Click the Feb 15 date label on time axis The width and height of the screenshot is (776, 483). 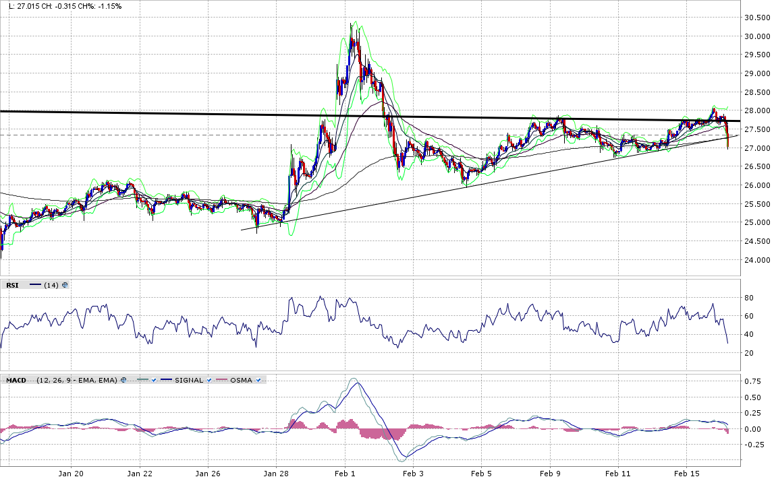(x=686, y=474)
